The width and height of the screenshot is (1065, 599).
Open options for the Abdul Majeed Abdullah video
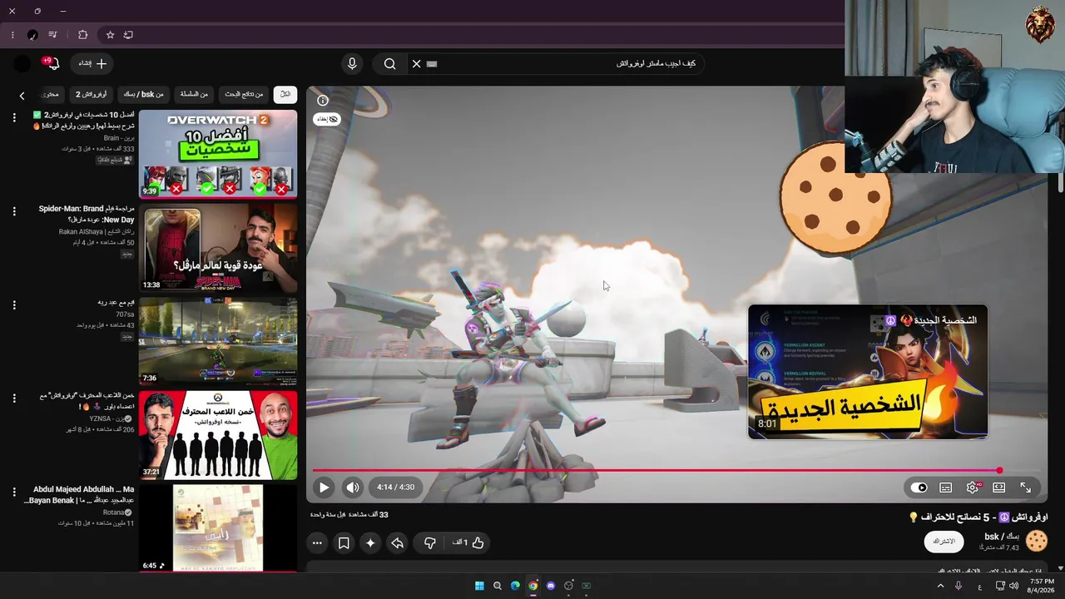[14, 493]
